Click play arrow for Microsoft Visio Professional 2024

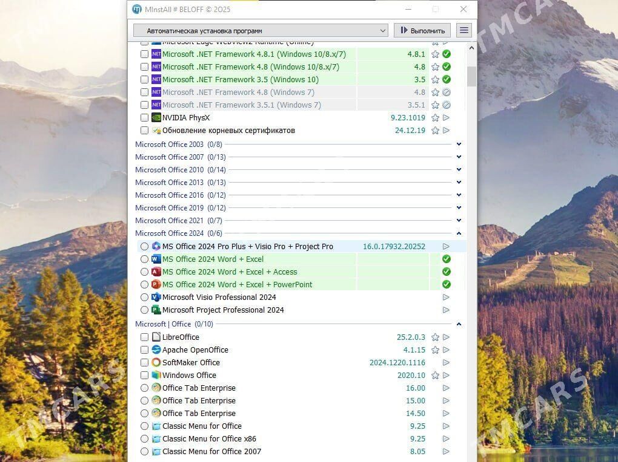[446, 297]
